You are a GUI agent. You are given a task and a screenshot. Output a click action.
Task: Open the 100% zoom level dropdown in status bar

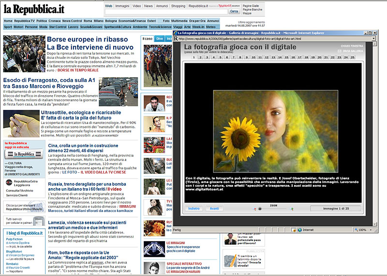(x=371, y=230)
